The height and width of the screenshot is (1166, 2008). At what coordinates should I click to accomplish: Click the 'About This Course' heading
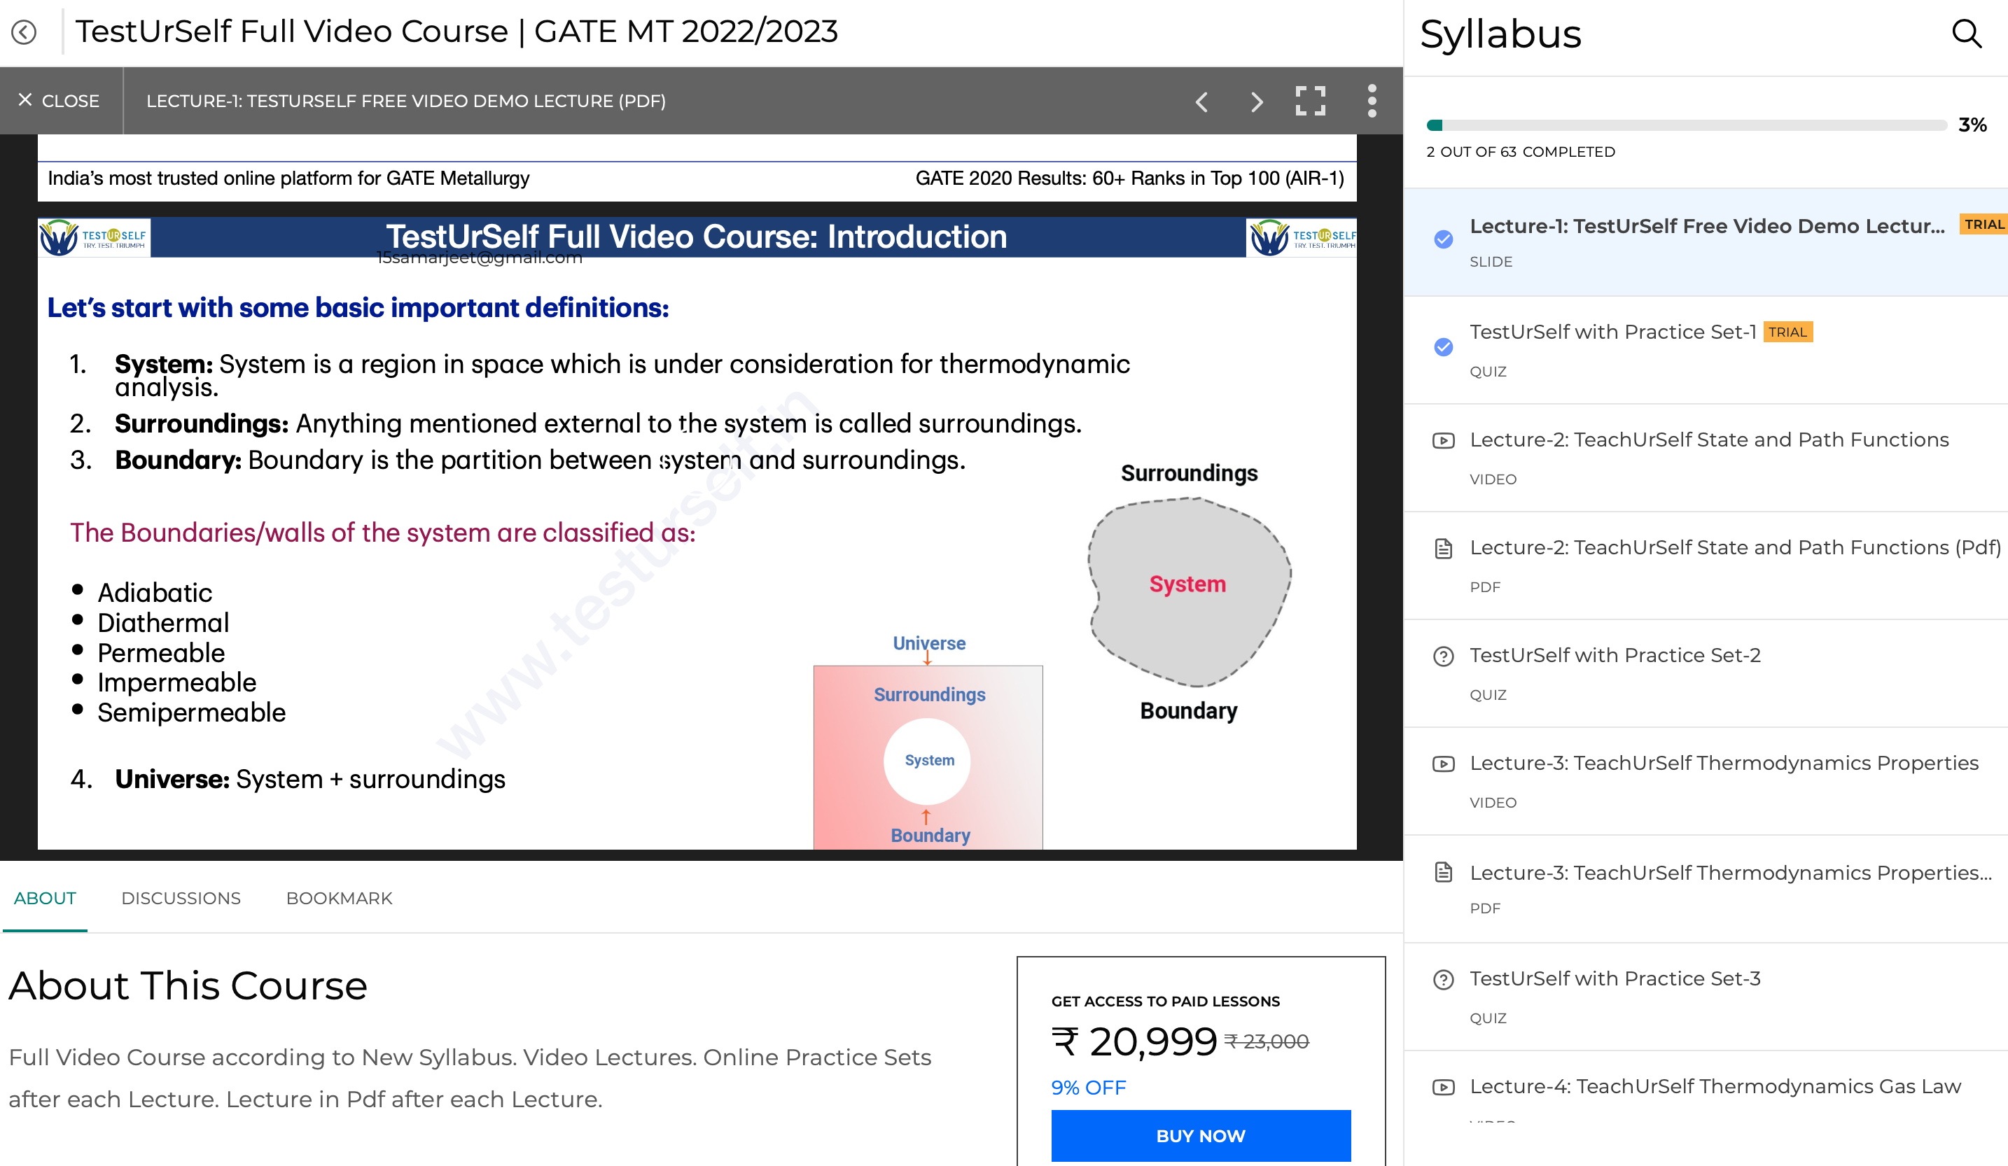point(187,986)
